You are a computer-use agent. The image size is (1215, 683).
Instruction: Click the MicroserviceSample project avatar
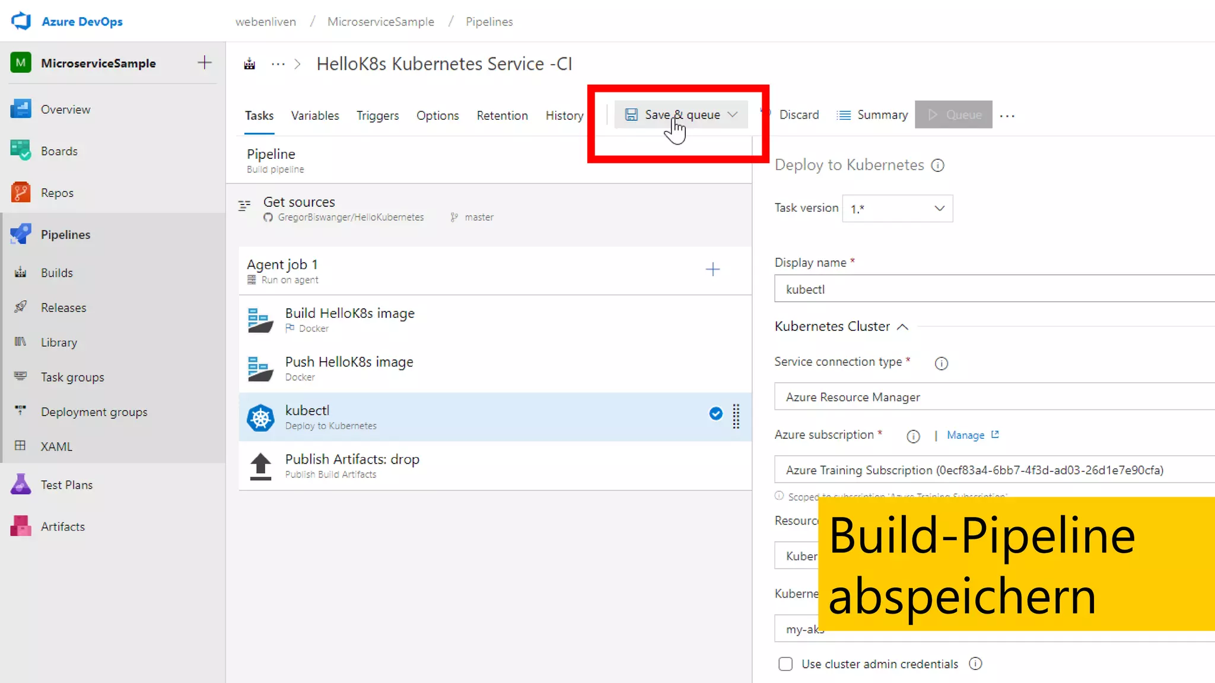(21, 63)
